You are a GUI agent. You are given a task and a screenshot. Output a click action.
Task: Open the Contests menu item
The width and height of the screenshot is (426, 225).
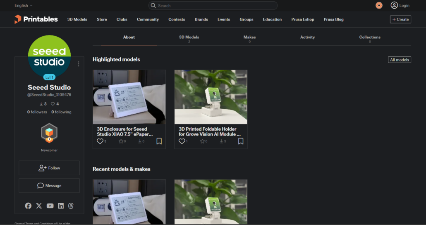pos(177,19)
